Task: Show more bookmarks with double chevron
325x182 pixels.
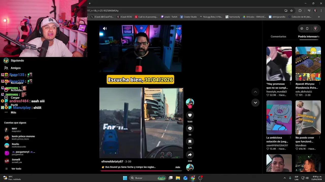Action: (x=319, y=17)
